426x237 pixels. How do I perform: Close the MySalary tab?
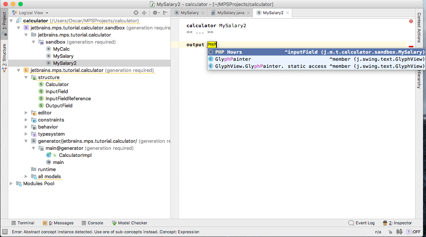coord(203,13)
